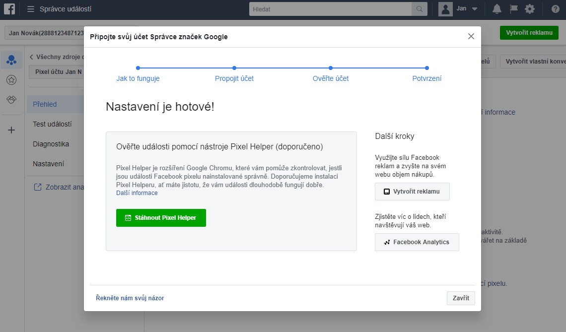Open the settings gear icon

click(530, 9)
